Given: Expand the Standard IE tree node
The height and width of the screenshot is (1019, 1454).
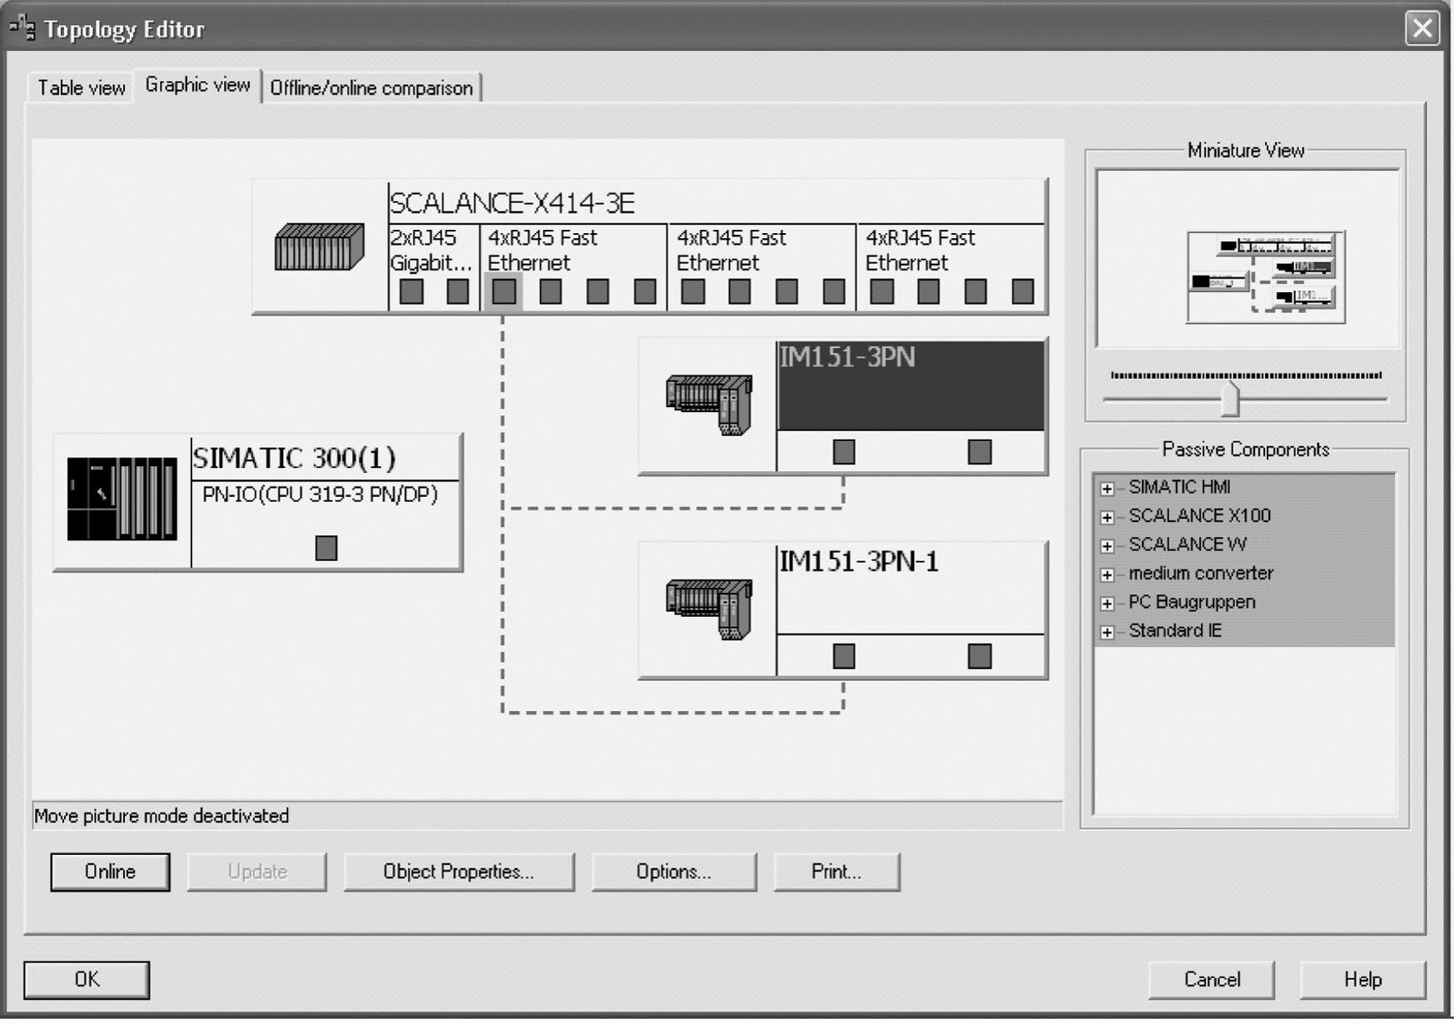Looking at the screenshot, I should (1107, 632).
